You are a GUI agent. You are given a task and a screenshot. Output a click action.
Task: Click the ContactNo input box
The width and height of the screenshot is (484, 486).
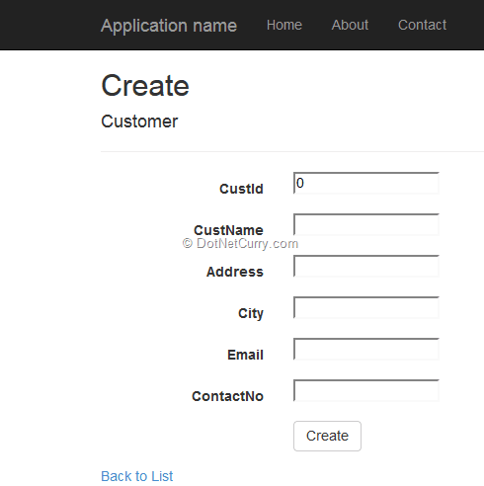click(x=366, y=390)
